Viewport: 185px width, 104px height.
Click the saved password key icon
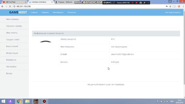tap(167, 6)
